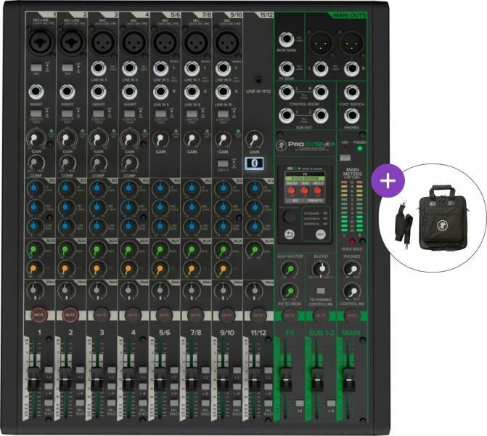The image size is (487, 436).
Task: Click the left CONTROL ROOM output jack
Action: pyautogui.click(x=286, y=92)
